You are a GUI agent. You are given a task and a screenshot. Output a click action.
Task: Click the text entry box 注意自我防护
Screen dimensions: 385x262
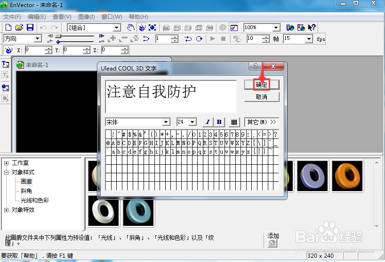(171, 96)
